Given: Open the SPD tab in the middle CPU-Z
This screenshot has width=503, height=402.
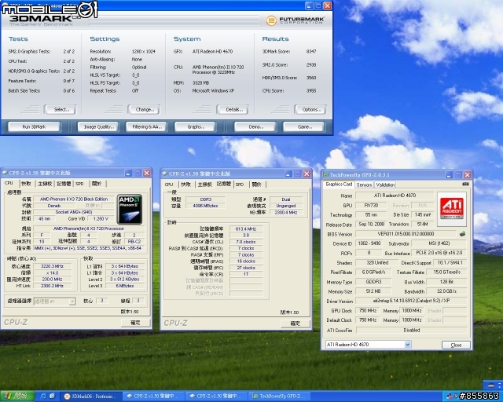Looking at the screenshot, I should pos(240,185).
